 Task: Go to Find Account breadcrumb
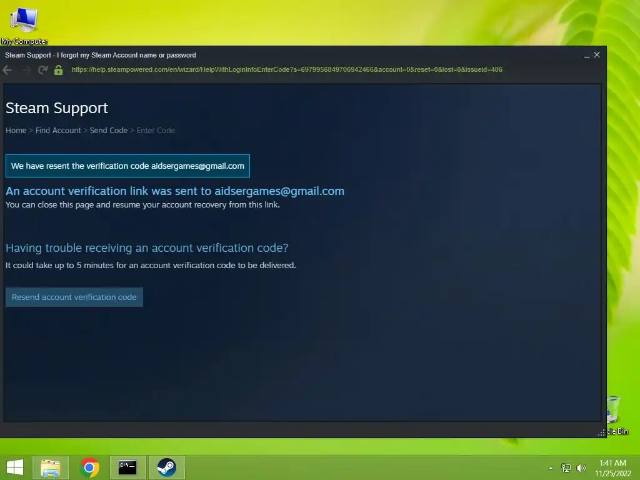click(x=58, y=130)
